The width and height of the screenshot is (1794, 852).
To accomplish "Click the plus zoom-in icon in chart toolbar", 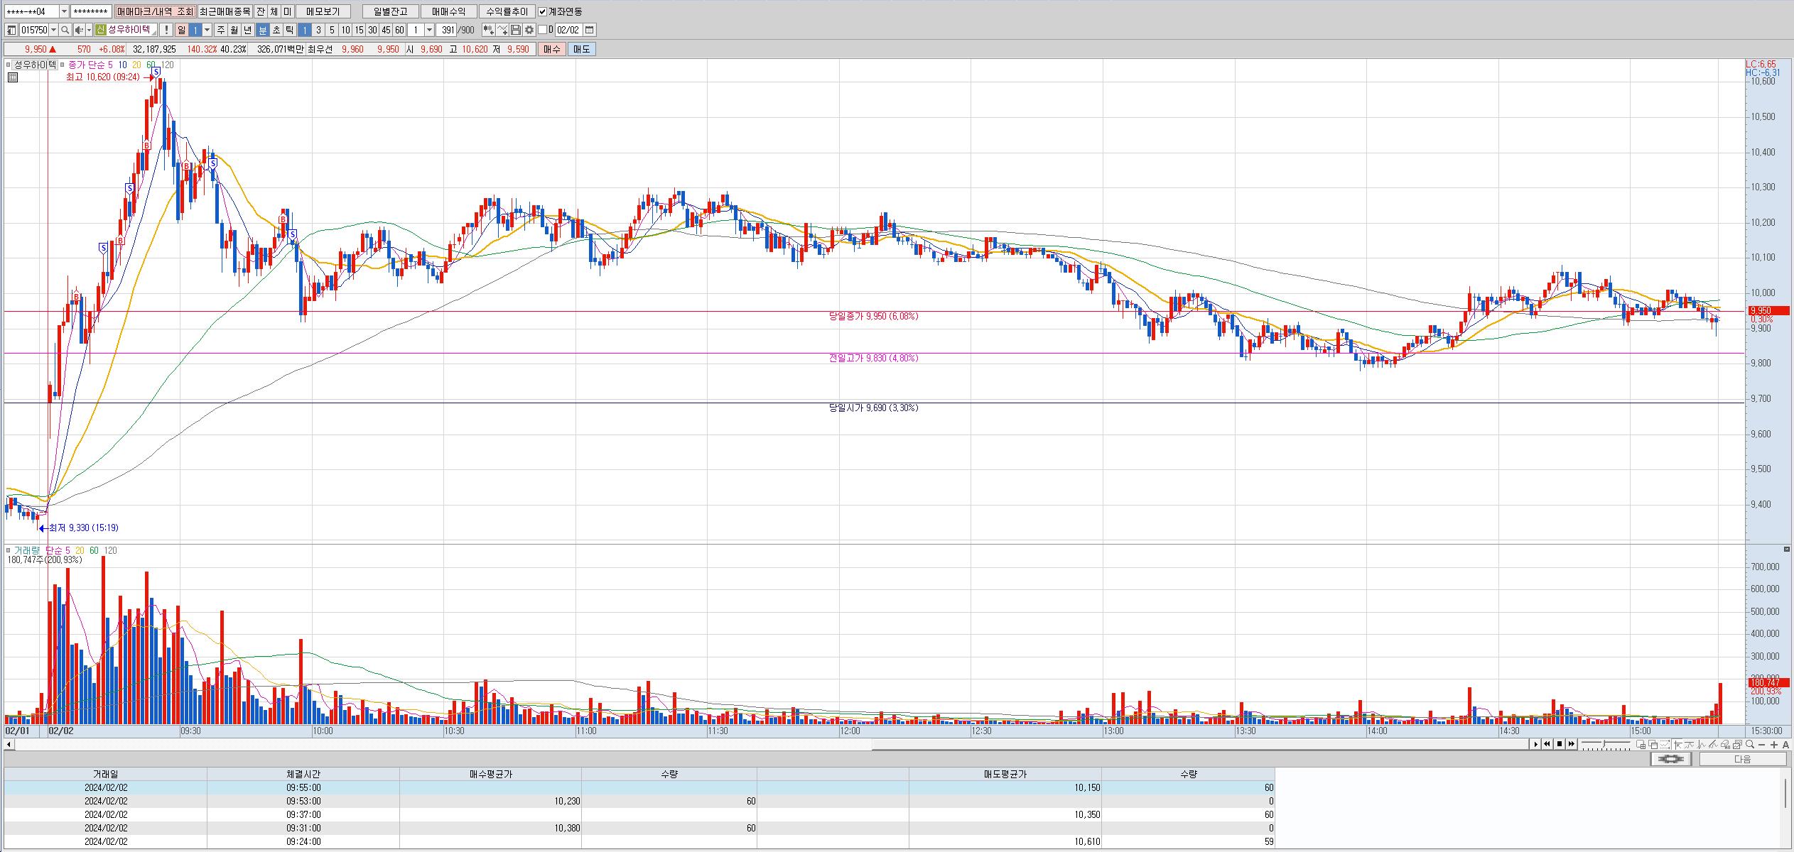I will 1774,744.
